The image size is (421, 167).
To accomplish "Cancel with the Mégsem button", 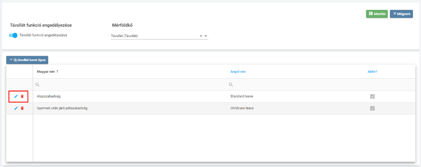I will [x=401, y=14].
